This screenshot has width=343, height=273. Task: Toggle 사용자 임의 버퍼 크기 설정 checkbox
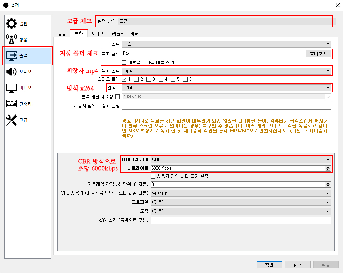[x=153, y=176]
